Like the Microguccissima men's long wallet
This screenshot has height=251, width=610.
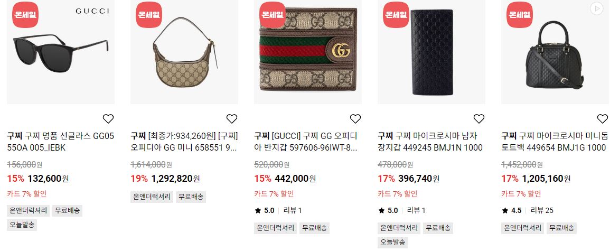479,119
